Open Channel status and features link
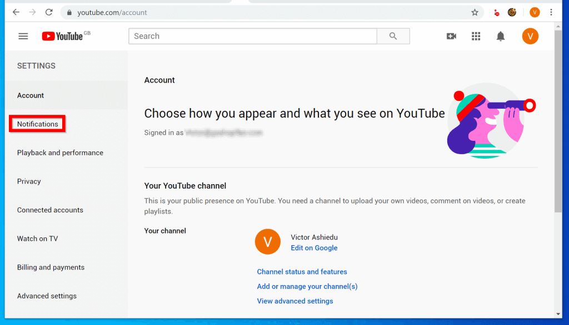Screen dimensions: 569x325 302,272
